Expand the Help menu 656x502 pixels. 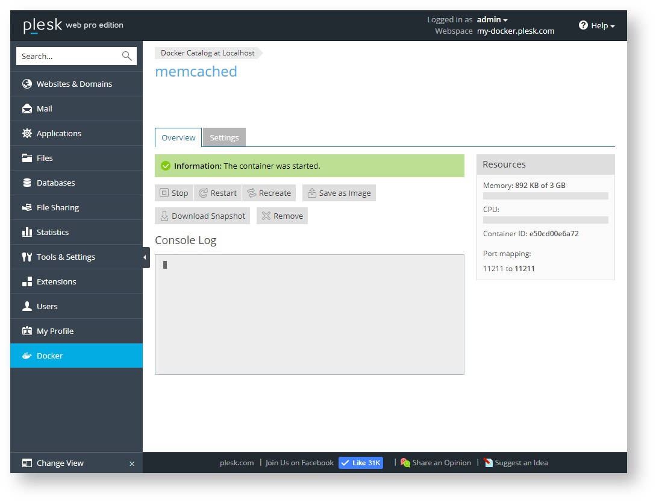(x=596, y=26)
